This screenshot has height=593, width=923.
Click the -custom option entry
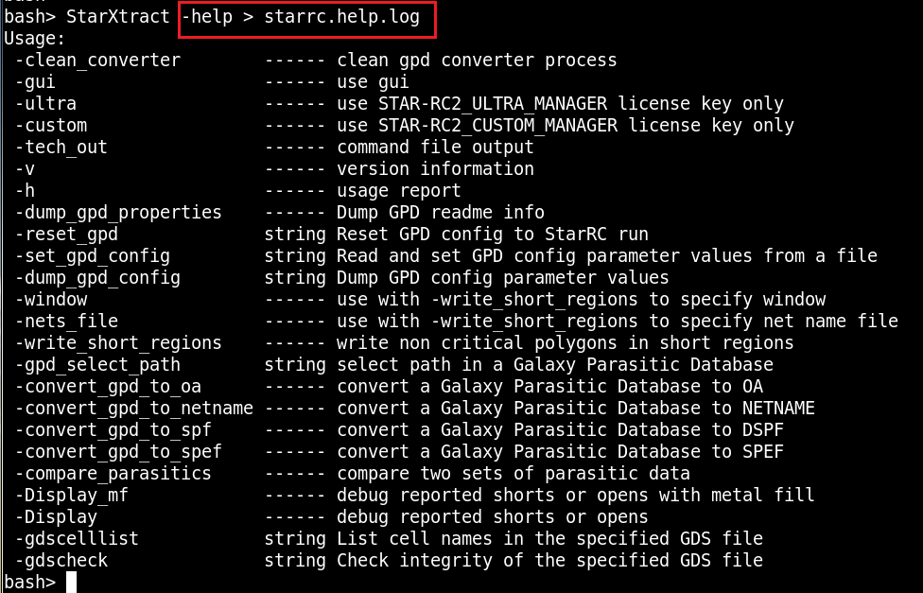[x=51, y=126]
